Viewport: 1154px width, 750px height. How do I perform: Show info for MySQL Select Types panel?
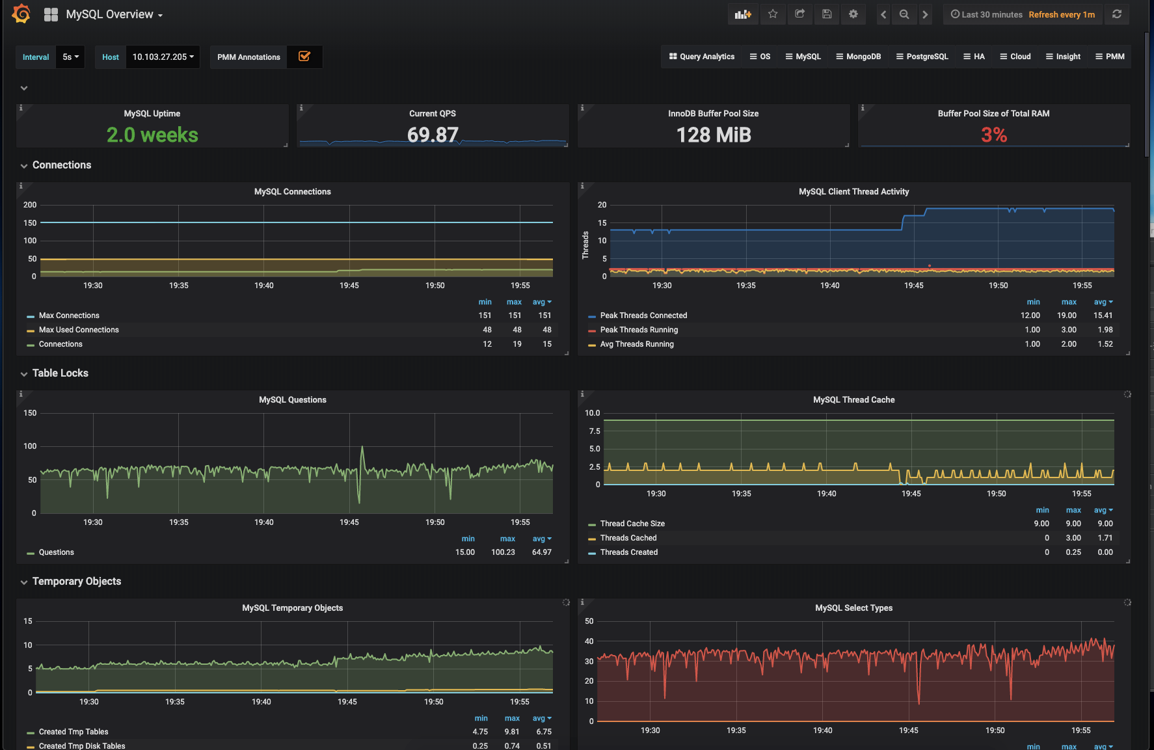click(582, 602)
